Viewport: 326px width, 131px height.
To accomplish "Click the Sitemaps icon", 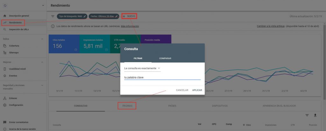I will pyautogui.click(x=5, y=53).
